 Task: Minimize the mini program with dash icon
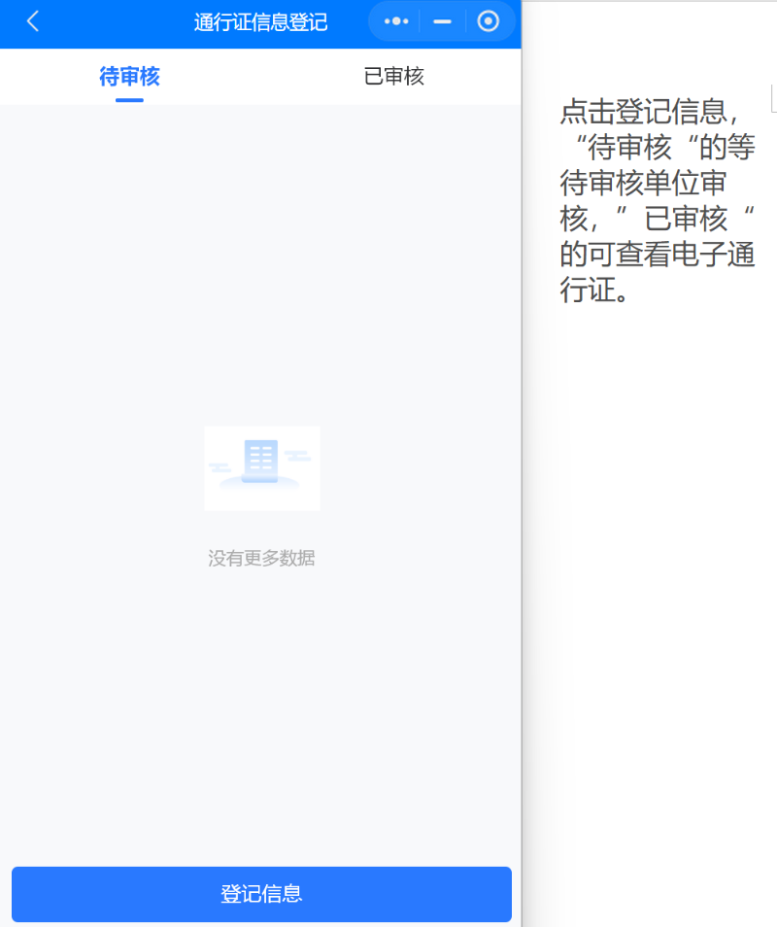tap(442, 22)
